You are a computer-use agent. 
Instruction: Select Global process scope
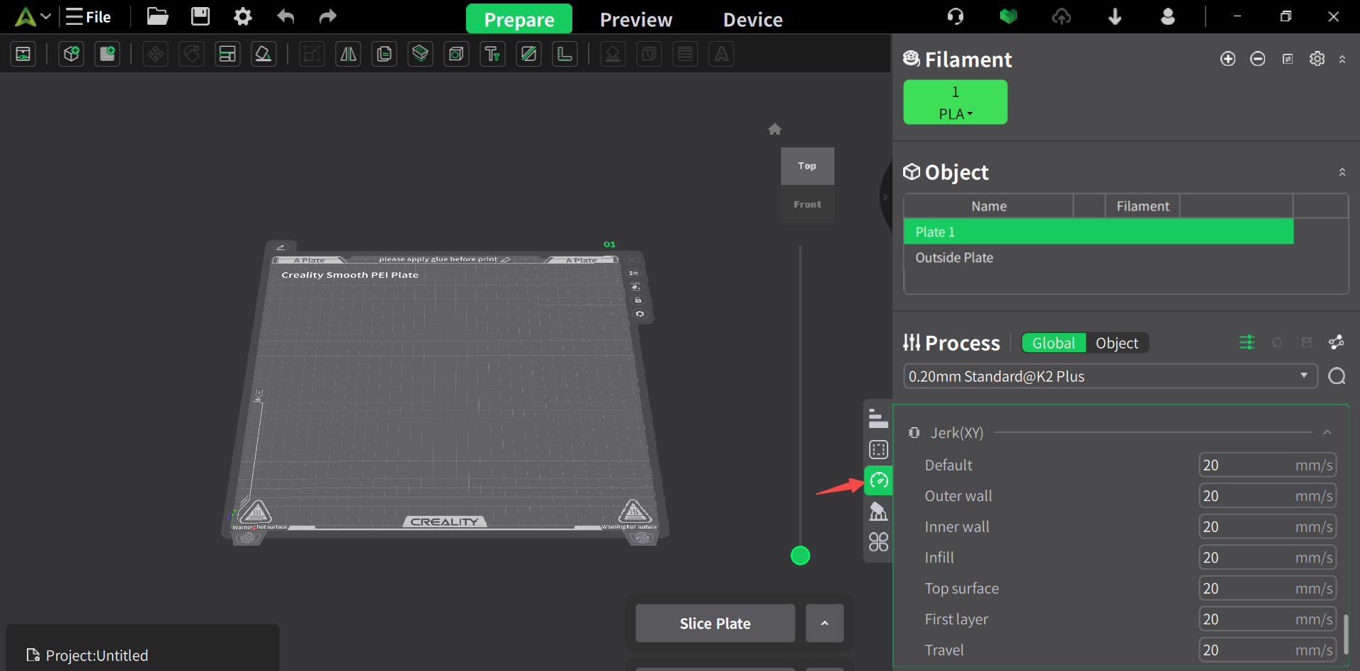pos(1053,343)
